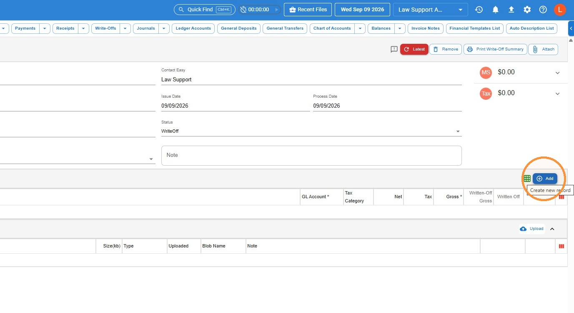Open the Wed Sep 09 2026 date picker
574x313 pixels.
point(362,10)
